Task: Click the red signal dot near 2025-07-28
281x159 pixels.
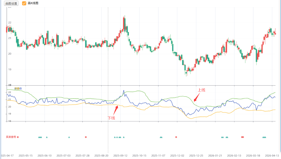Action: [86, 137]
